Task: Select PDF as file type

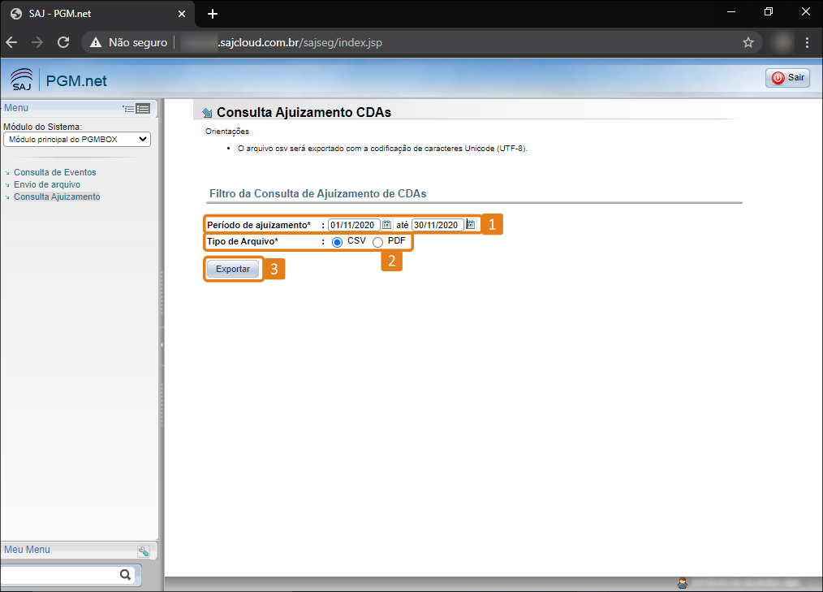Action: pyautogui.click(x=377, y=242)
